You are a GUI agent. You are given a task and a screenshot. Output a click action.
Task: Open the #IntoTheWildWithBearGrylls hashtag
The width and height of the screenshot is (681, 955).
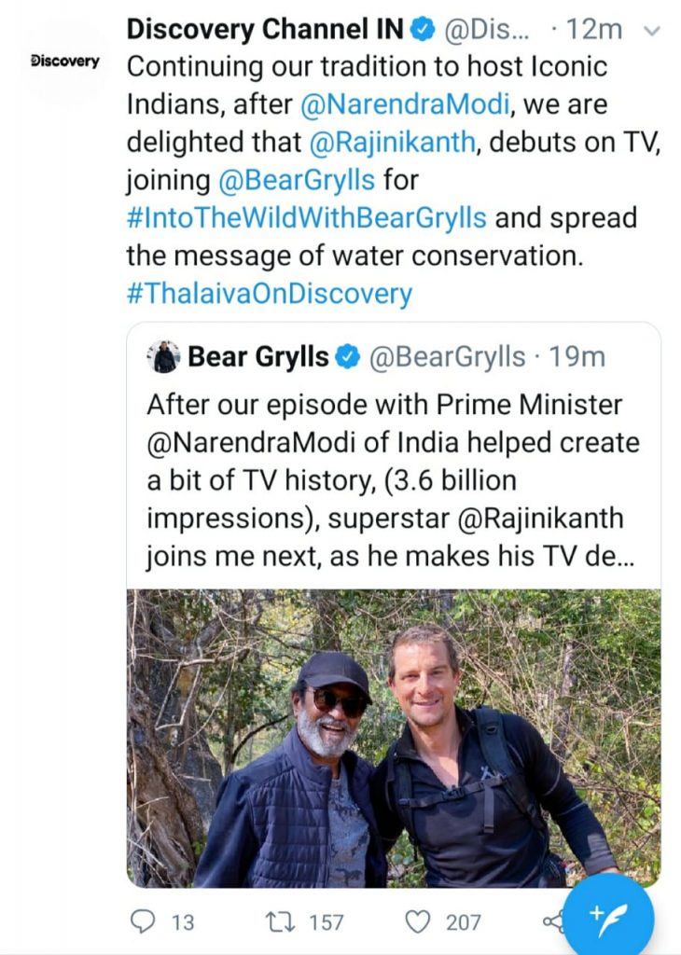point(306,218)
